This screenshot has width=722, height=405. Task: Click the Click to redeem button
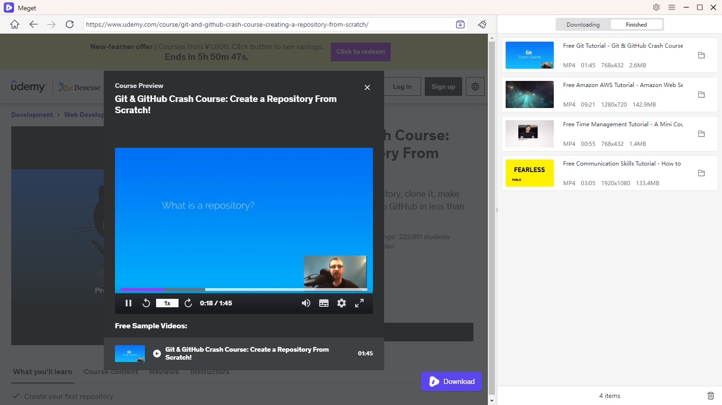click(x=361, y=52)
